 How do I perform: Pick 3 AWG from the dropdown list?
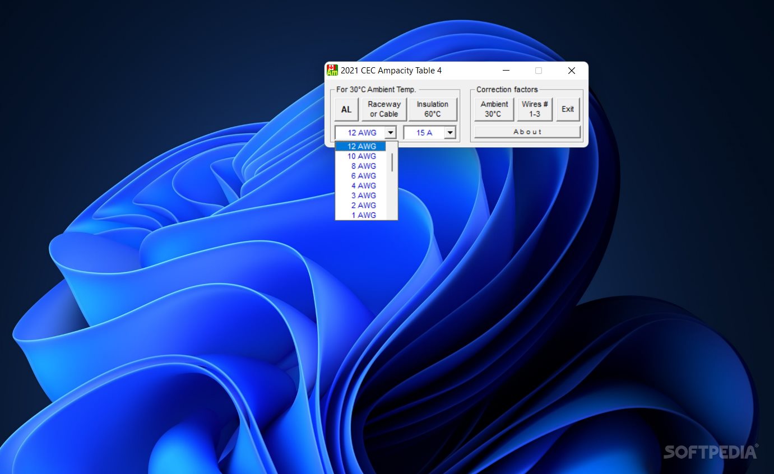(361, 196)
